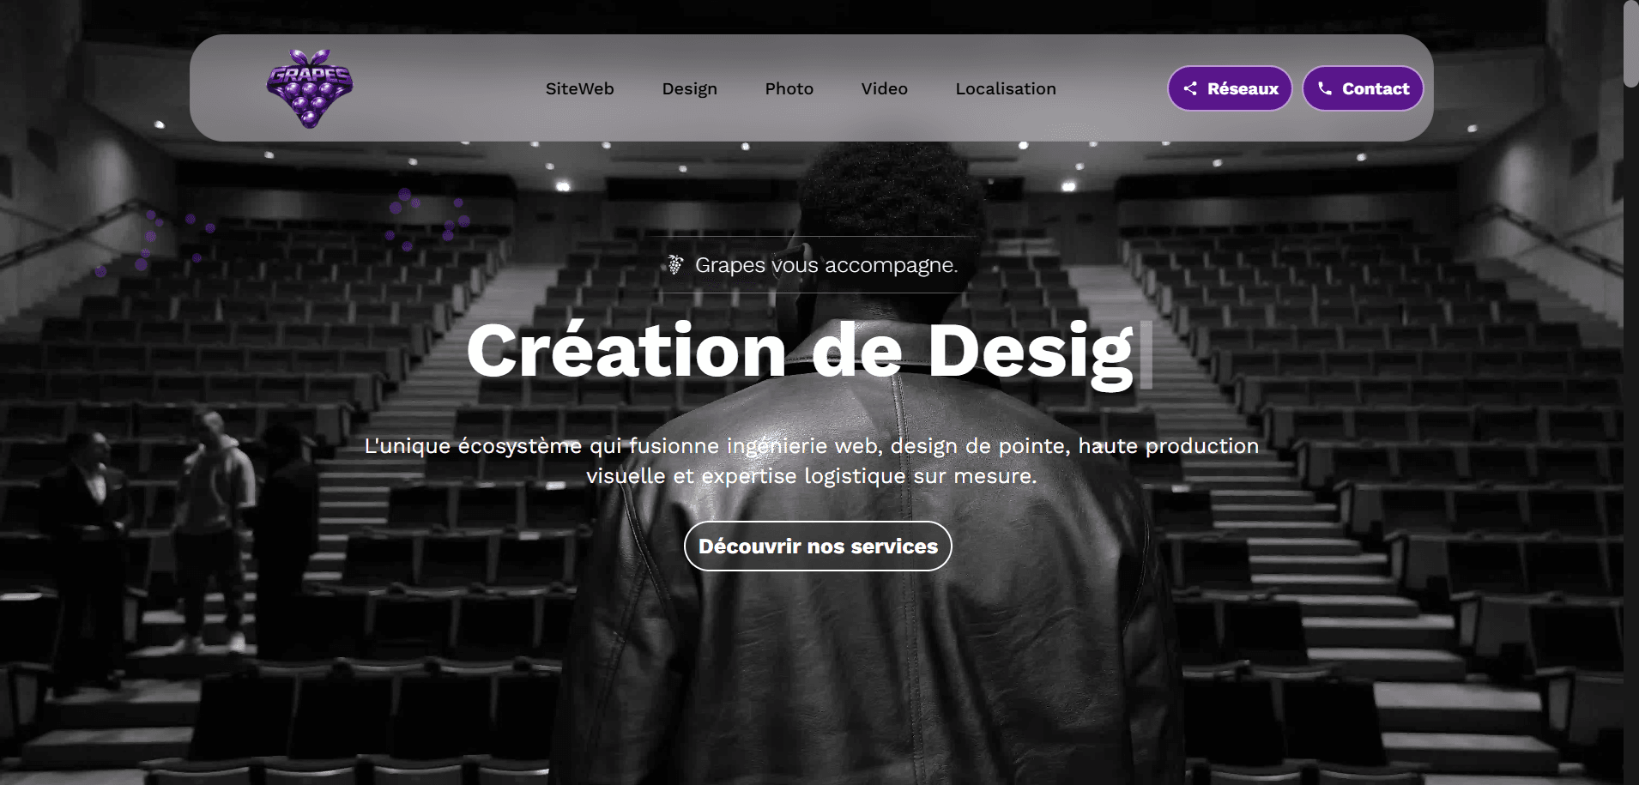Open the Réseaux button label
Image resolution: width=1639 pixels, height=785 pixels.
click(x=1243, y=88)
